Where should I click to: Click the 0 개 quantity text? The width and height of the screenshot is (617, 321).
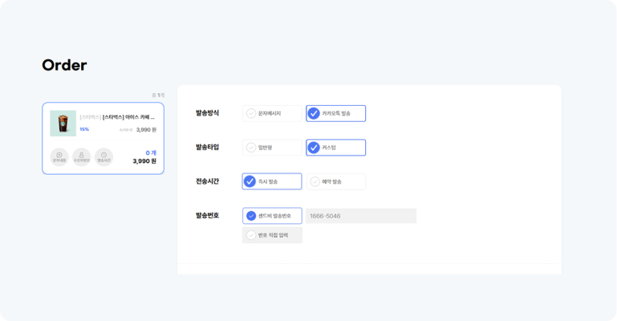click(x=150, y=152)
